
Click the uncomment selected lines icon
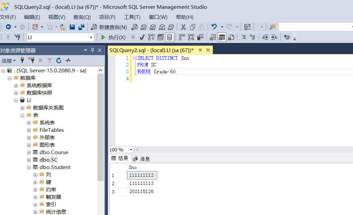252,37
